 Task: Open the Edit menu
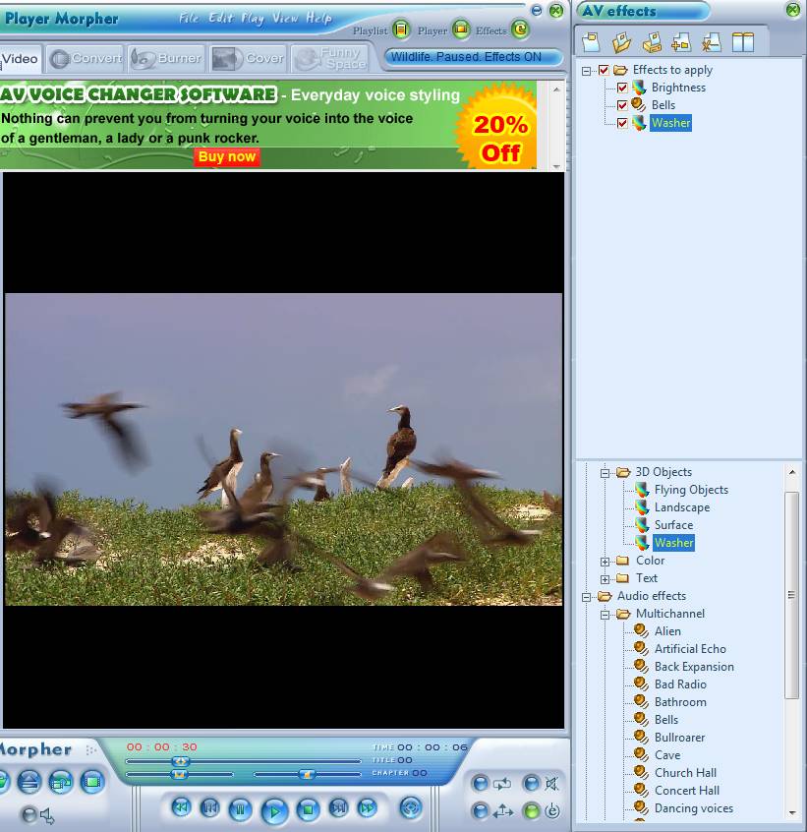220,18
